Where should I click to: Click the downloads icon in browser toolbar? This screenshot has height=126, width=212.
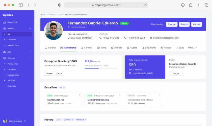pos(183,5)
